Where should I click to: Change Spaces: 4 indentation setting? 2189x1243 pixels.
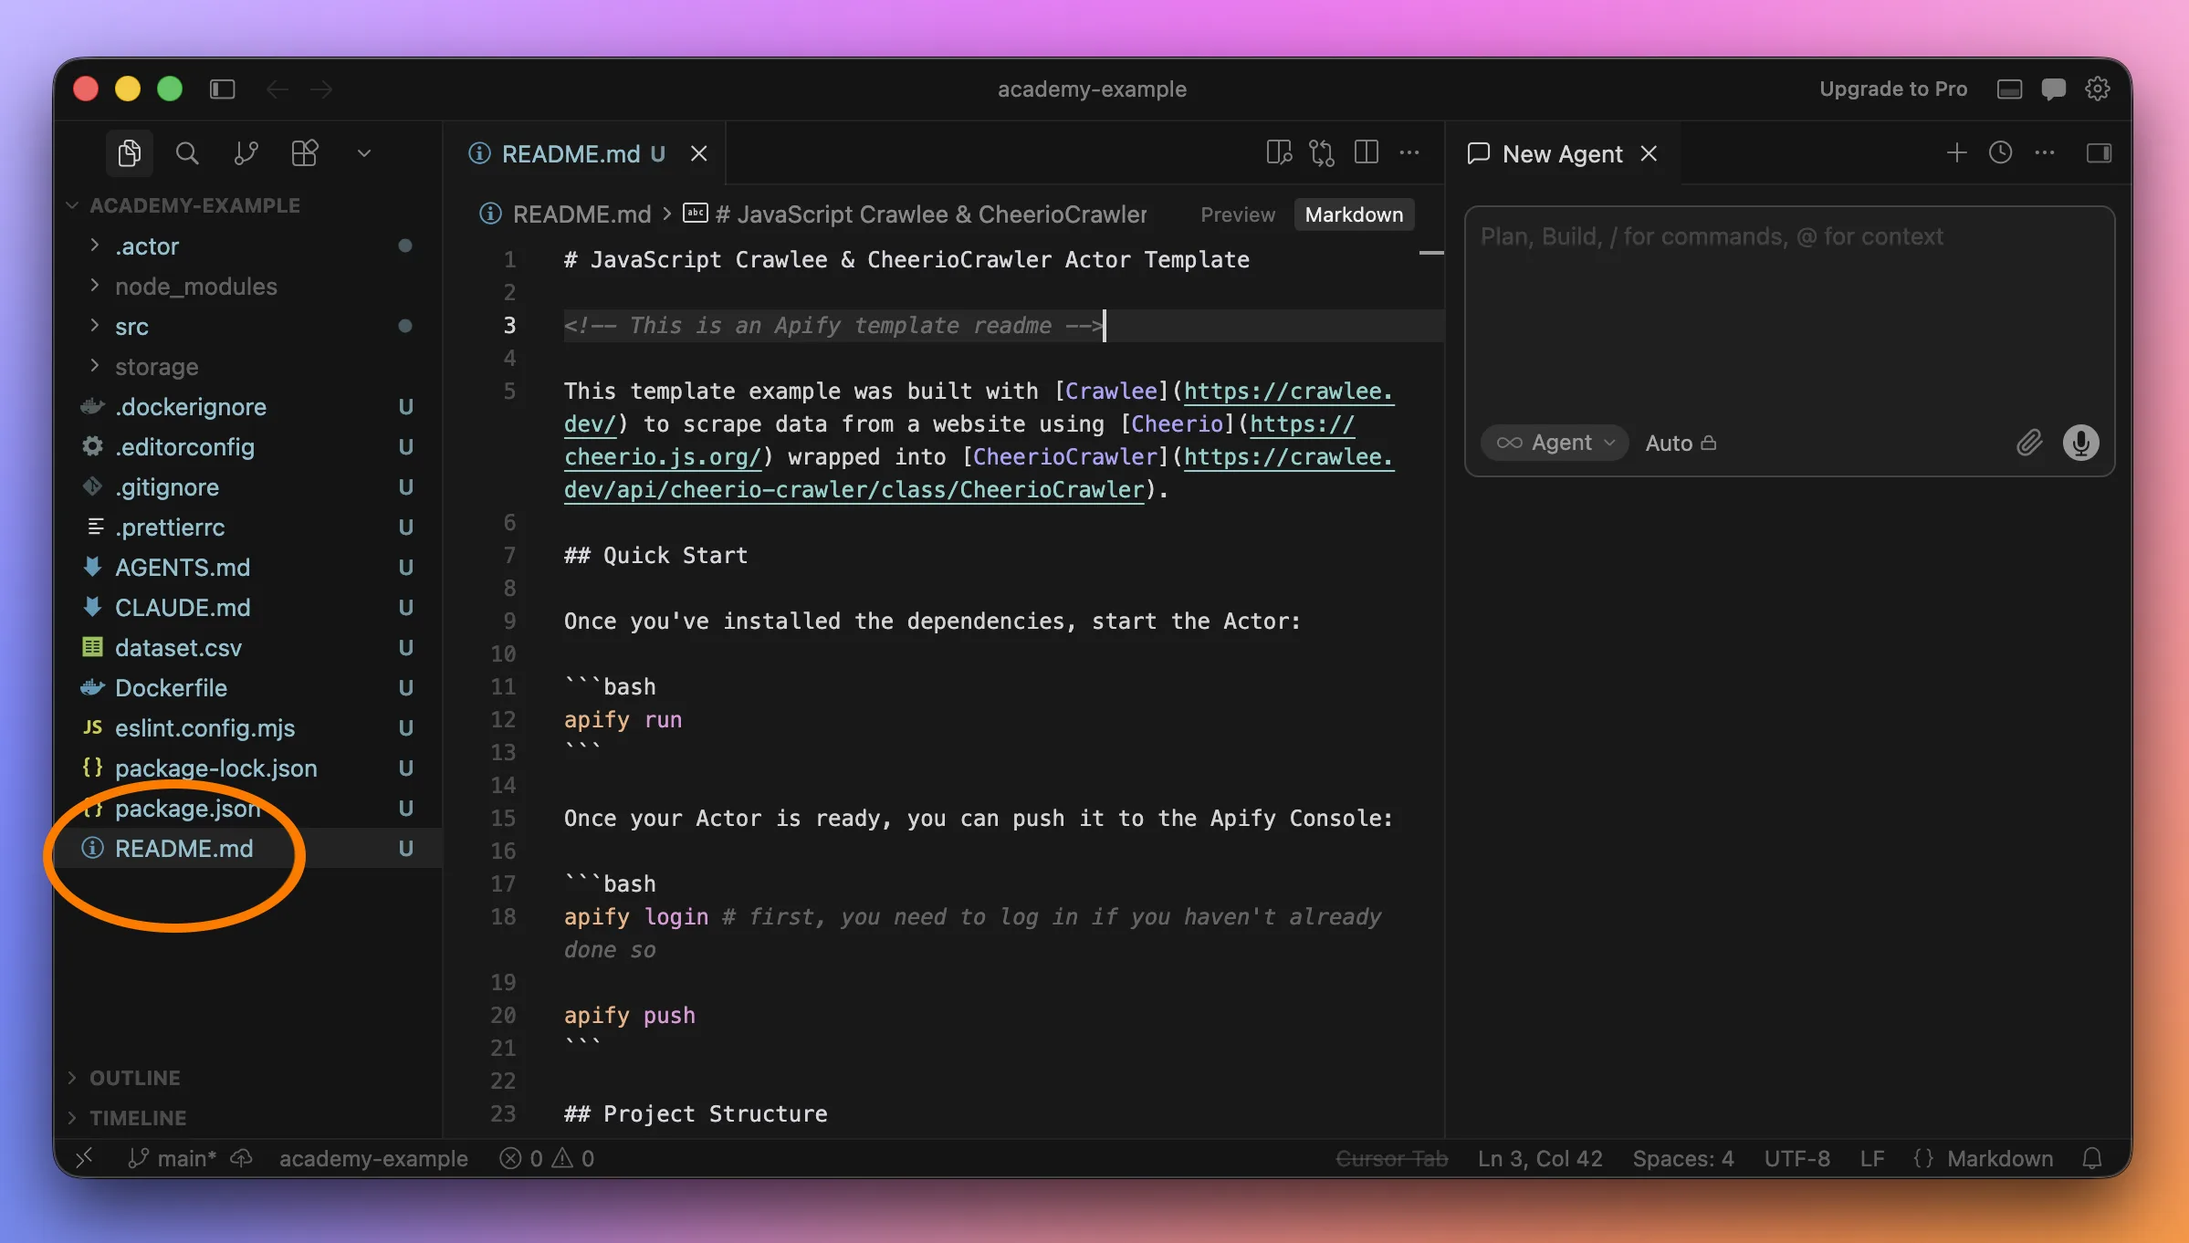point(1682,1158)
